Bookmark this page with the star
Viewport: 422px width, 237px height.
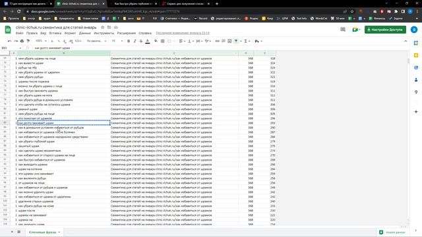coord(351,12)
